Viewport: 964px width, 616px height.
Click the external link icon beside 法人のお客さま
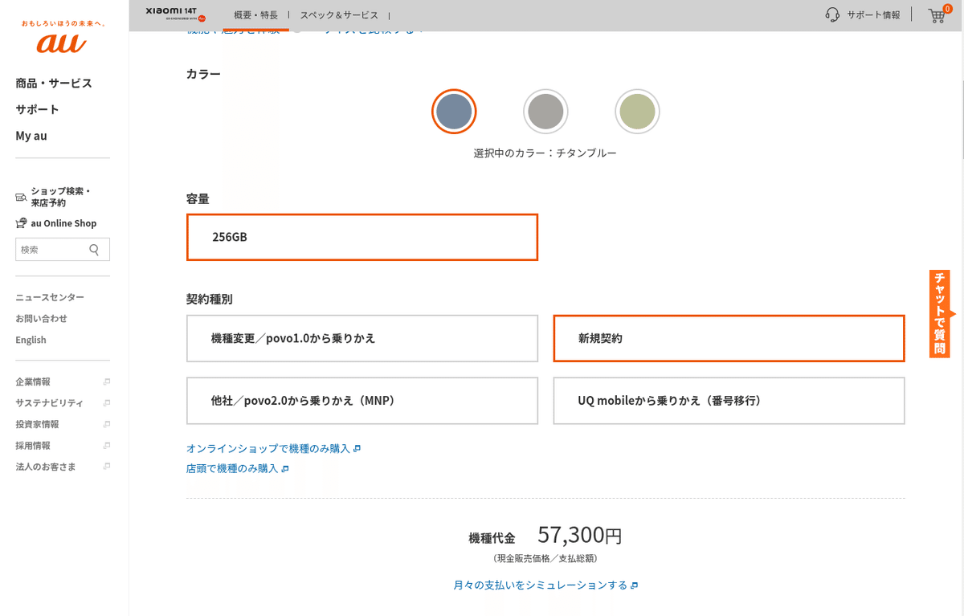tap(106, 467)
